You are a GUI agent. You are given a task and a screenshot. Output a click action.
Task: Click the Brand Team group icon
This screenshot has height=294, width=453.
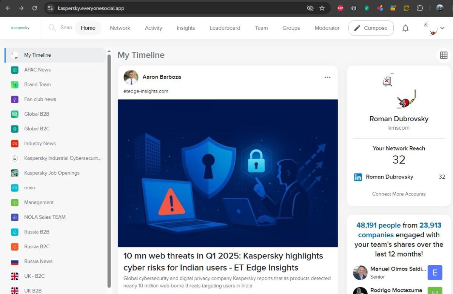(15, 85)
